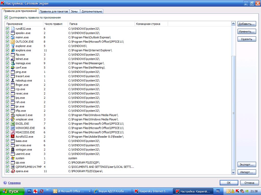Sort by the Приложение column header
This screenshot has height=195, width=261.
[x=24, y=24]
